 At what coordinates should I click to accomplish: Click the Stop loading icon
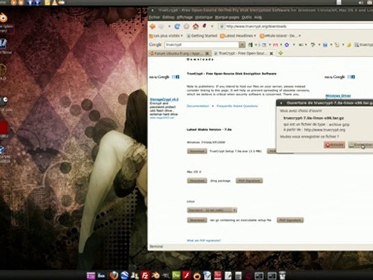coord(186,26)
